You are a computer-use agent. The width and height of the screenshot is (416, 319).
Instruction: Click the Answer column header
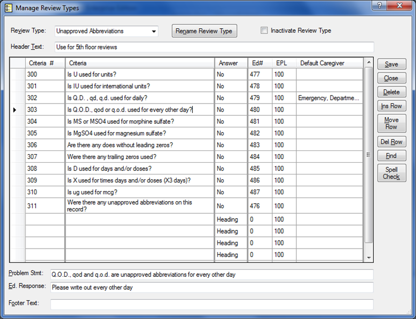pyautogui.click(x=231, y=63)
